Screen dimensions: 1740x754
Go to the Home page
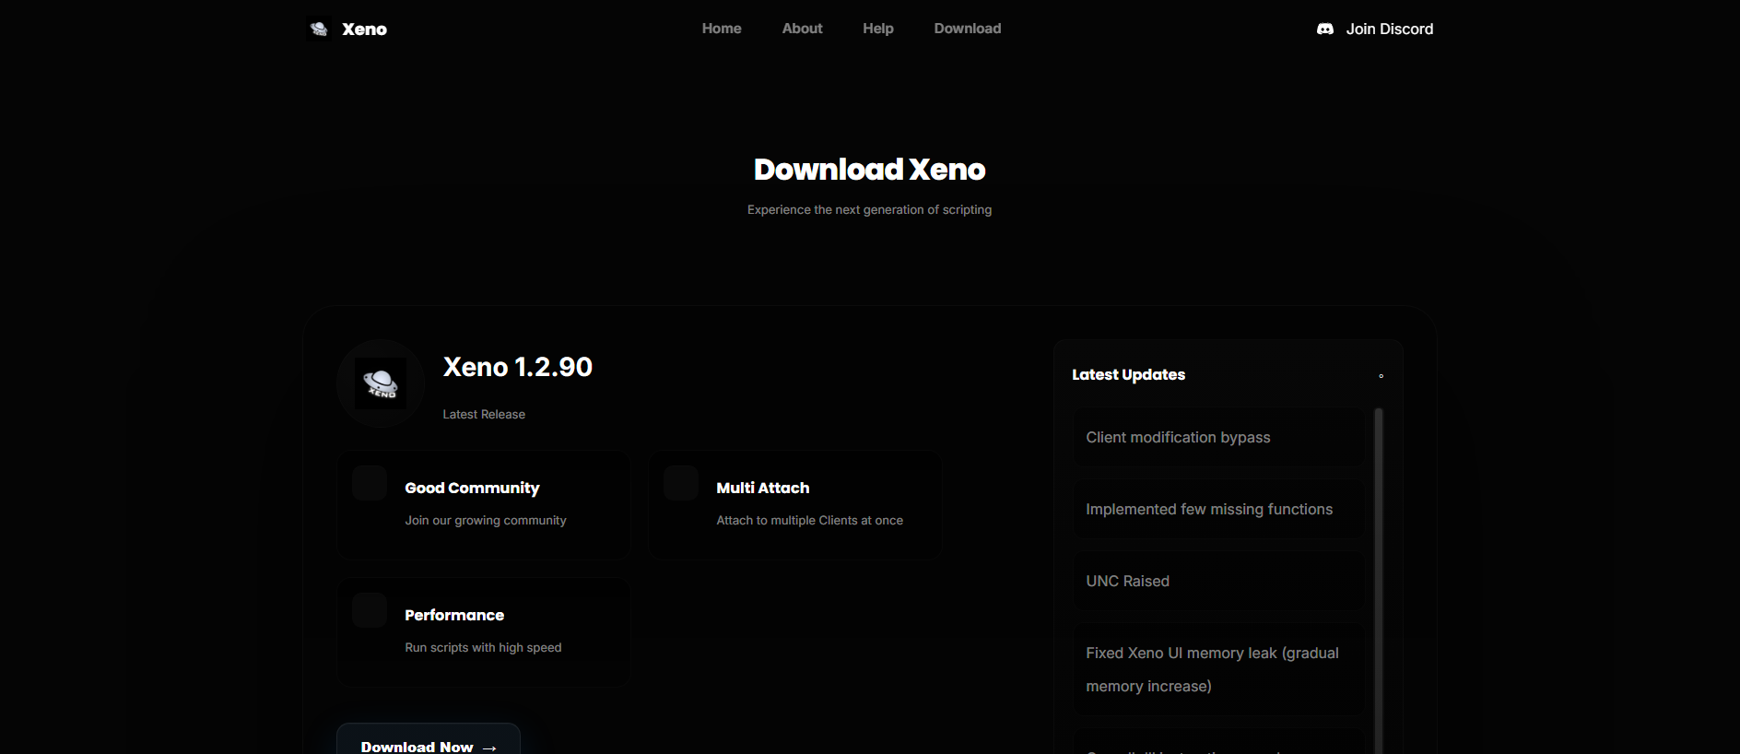[722, 29]
